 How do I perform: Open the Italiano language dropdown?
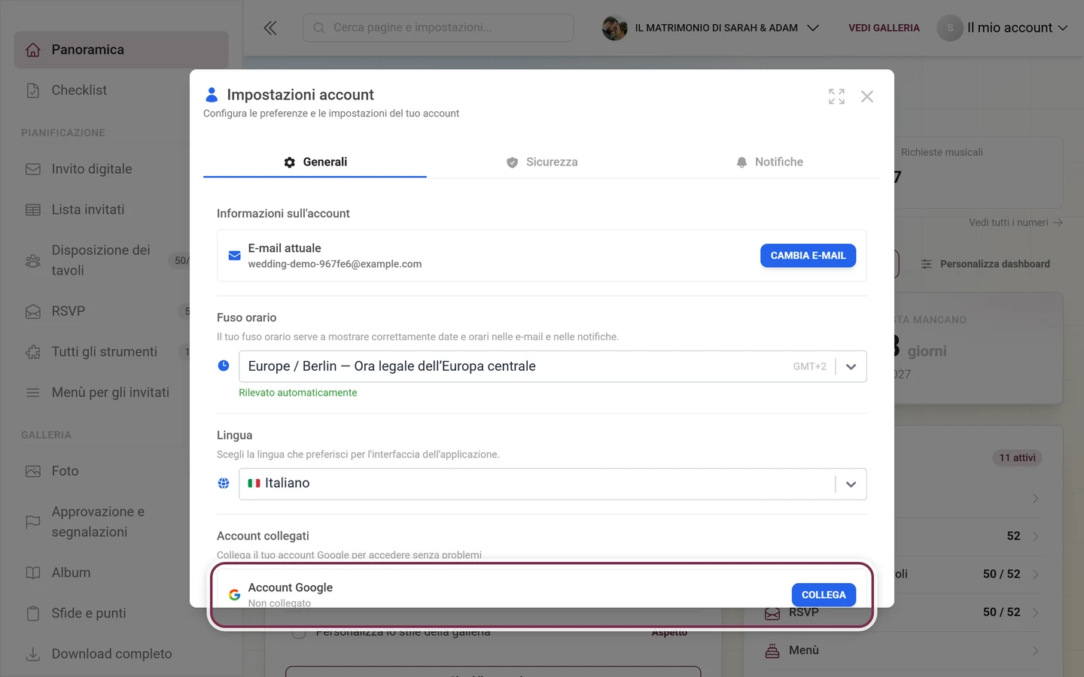(553, 484)
